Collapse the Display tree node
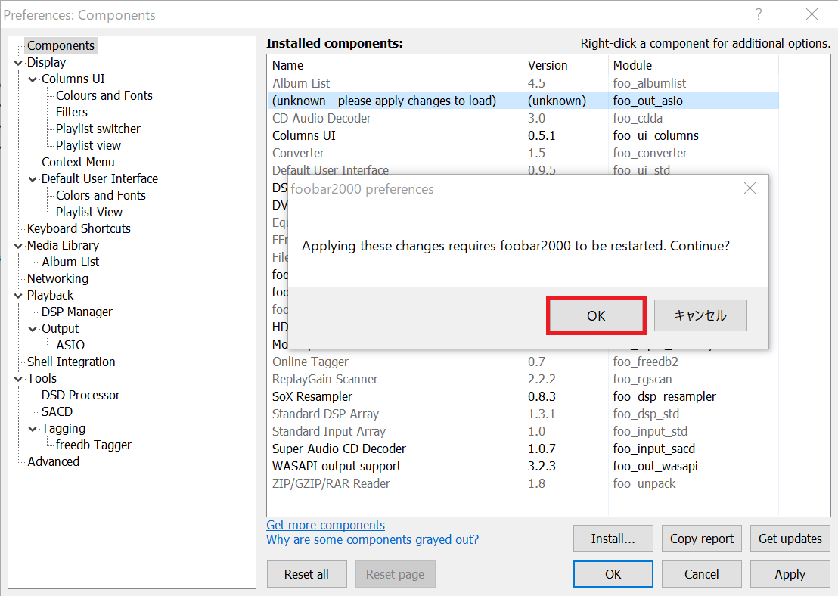Viewport: 838px width, 596px height. coord(18,63)
